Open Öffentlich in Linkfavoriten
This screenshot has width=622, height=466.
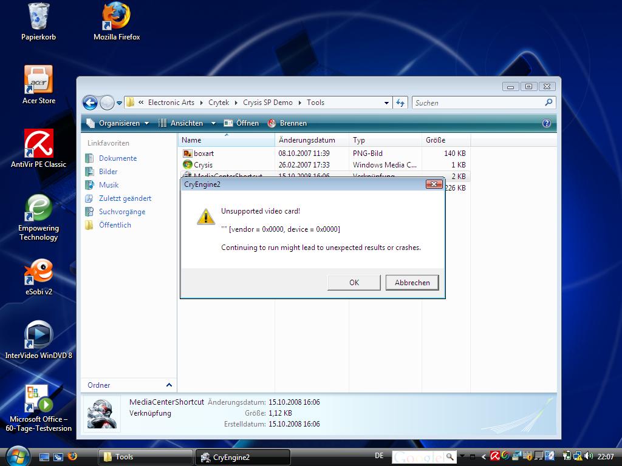point(108,225)
